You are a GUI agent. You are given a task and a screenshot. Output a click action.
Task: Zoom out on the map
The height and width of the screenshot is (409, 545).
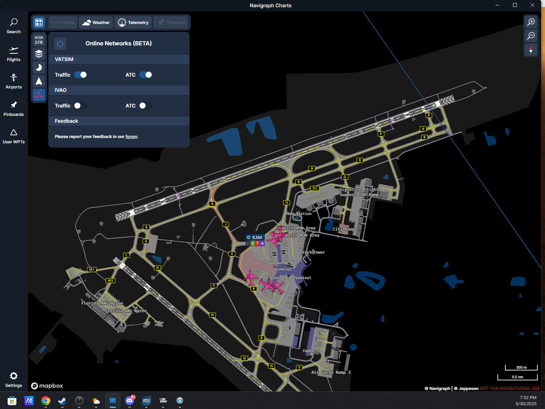click(531, 36)
